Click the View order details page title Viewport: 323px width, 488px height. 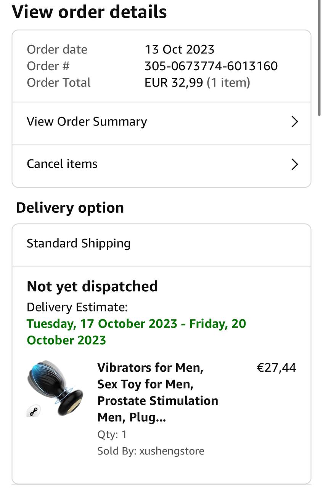pyautogui.click(x=89, y=11)
